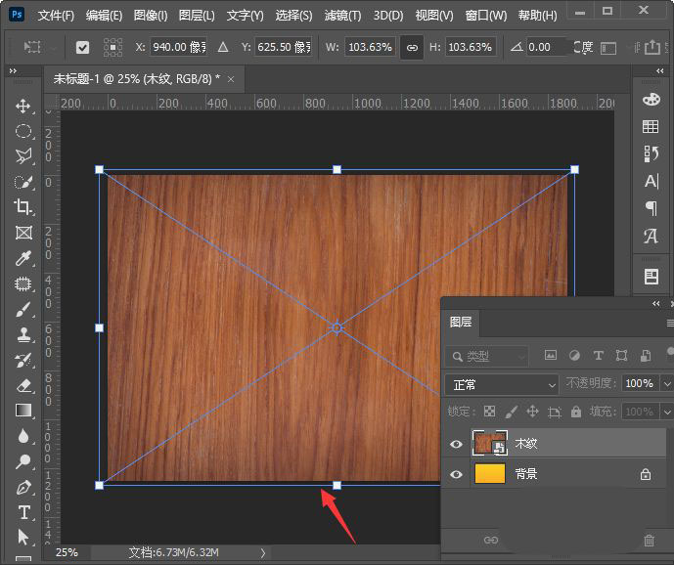
Task: Select the Move tool
Action: coord(23,106)
